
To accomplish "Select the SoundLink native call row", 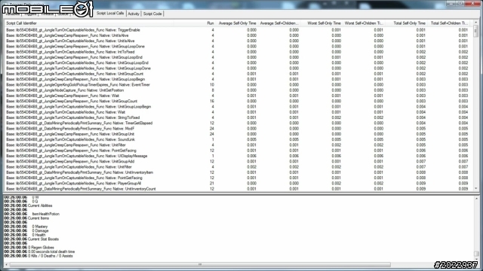I will point(237,139).
